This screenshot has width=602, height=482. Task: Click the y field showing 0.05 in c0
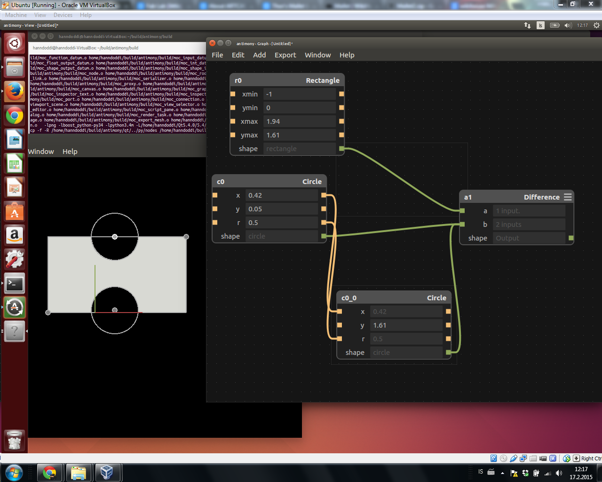click(x=282, y=209)
